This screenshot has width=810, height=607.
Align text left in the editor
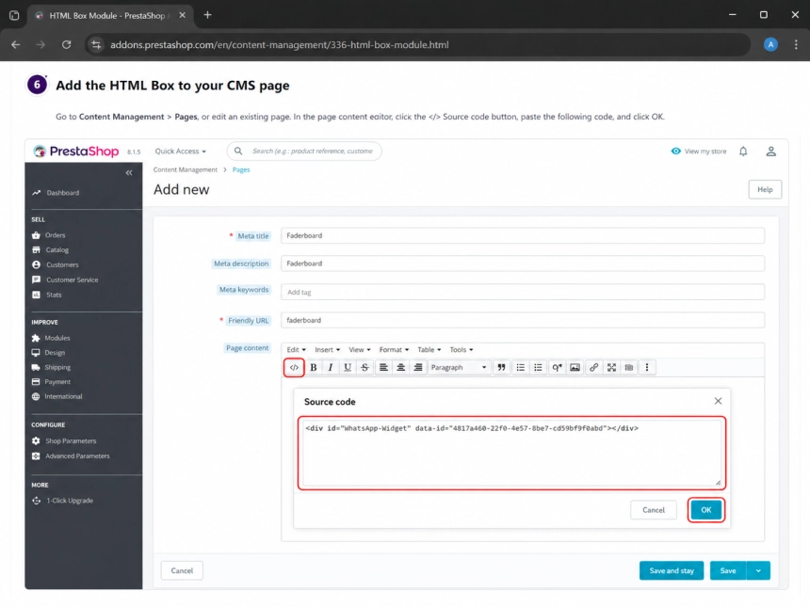(x=383, y=368)
